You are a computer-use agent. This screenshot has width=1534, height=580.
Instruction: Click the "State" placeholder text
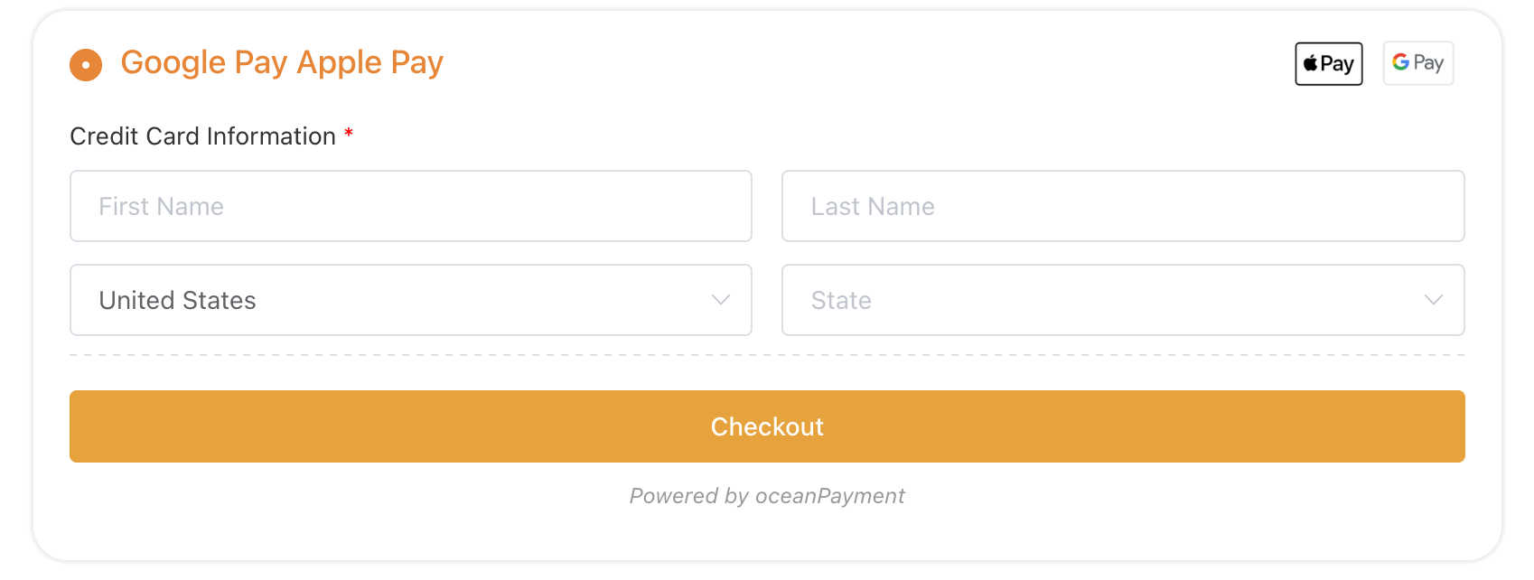click(x=840, y=300)
